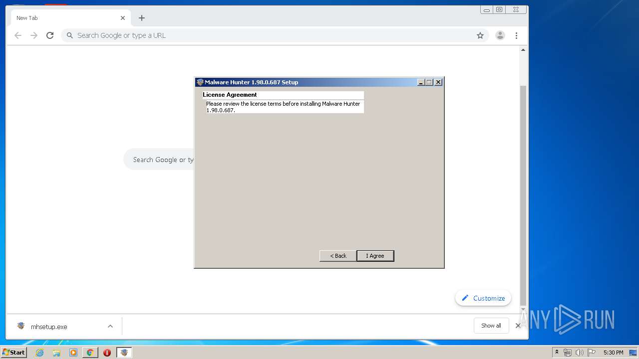Show all downloads
The image size is (639, 359).
click(x=491, y=326)
